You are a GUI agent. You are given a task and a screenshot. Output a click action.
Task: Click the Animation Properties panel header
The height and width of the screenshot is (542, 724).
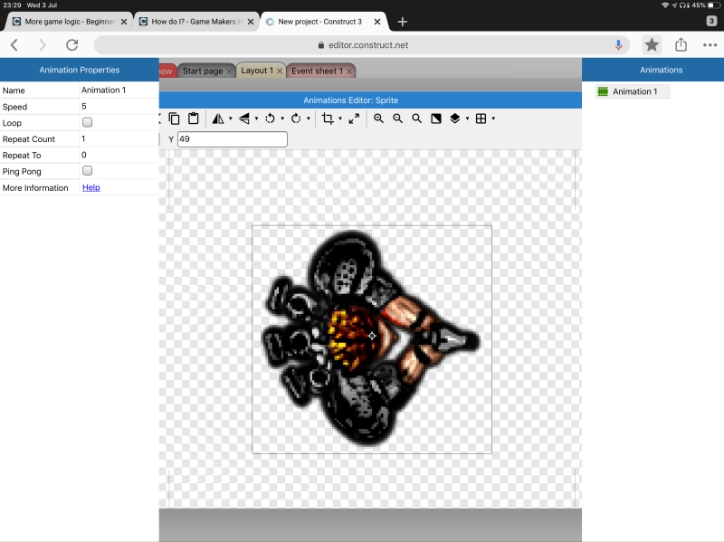80,70
